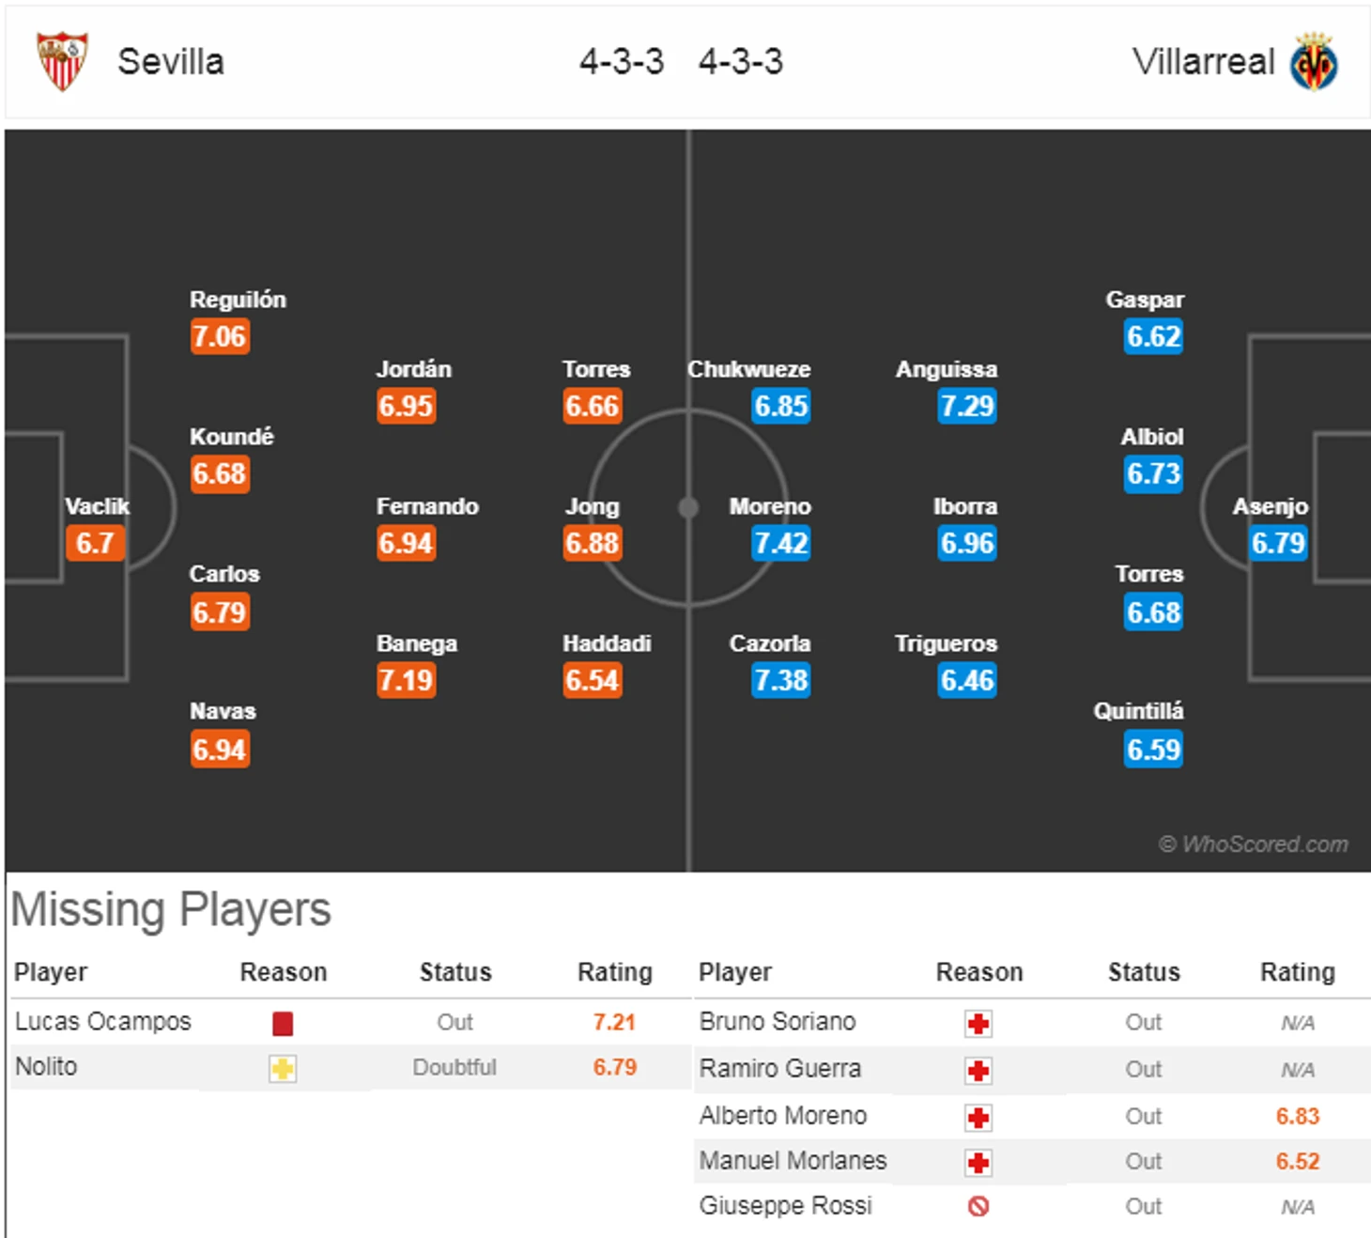Image resolution: width=1371 pixels, height=1238 pixels.
Task: Click Manuel Morlanes' injury cross icon
Action: click(x=978, y=1163)
